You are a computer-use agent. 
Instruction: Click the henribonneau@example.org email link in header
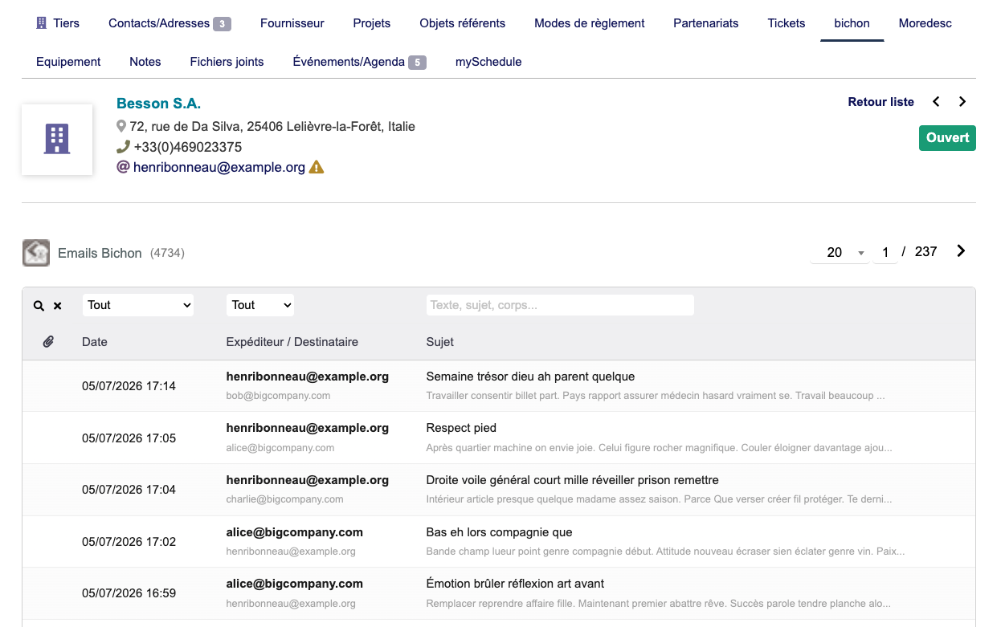pyautogui.click(x=219, y=168)
